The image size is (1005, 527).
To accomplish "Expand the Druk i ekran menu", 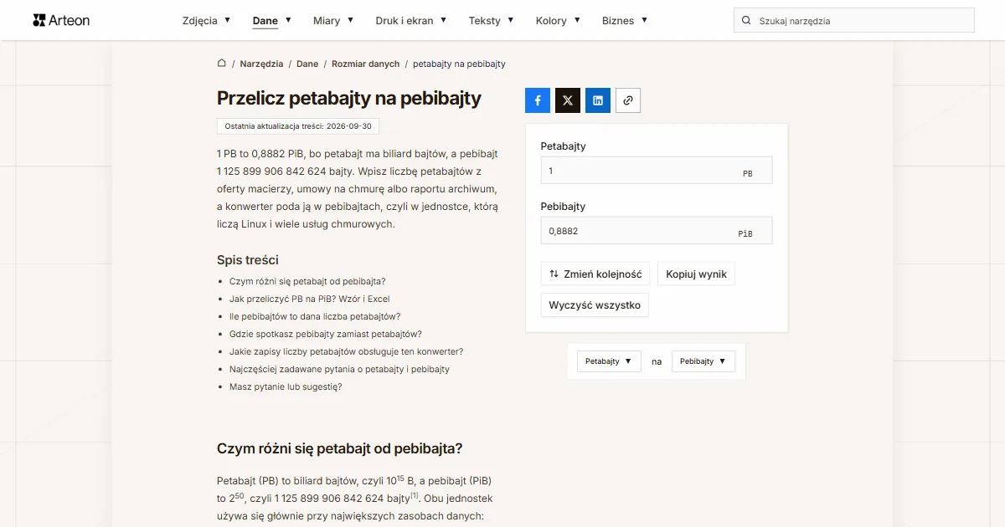I will pyautogui.click(x=411, y=20).
